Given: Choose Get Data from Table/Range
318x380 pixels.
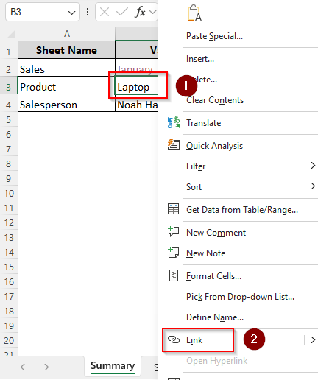Looking at the screenshot, I should coord(242,210).
